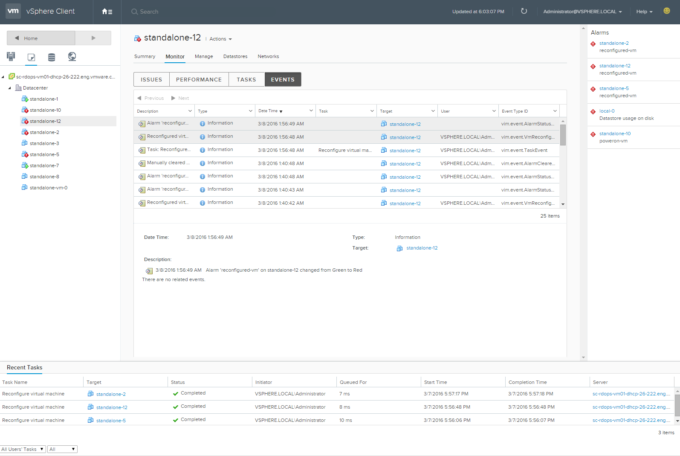
Task: Click the vm logo icon
Action: point(13,11)
